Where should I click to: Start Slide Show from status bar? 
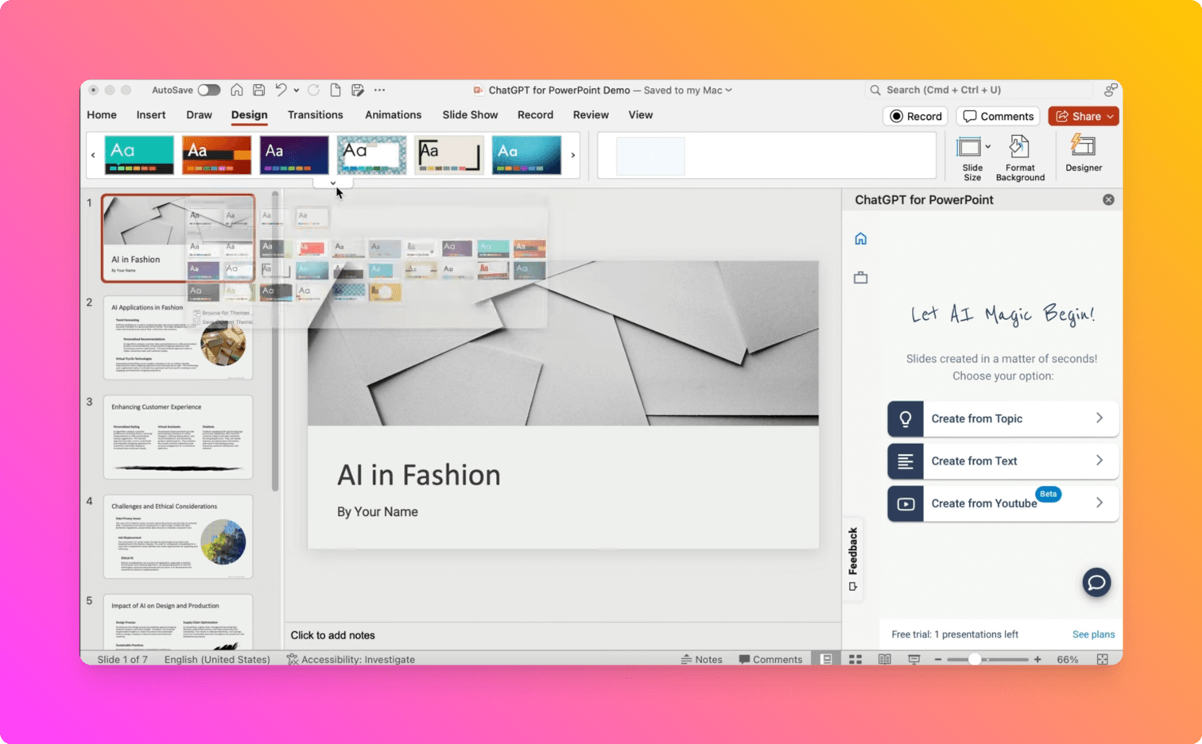coord(914,659)
